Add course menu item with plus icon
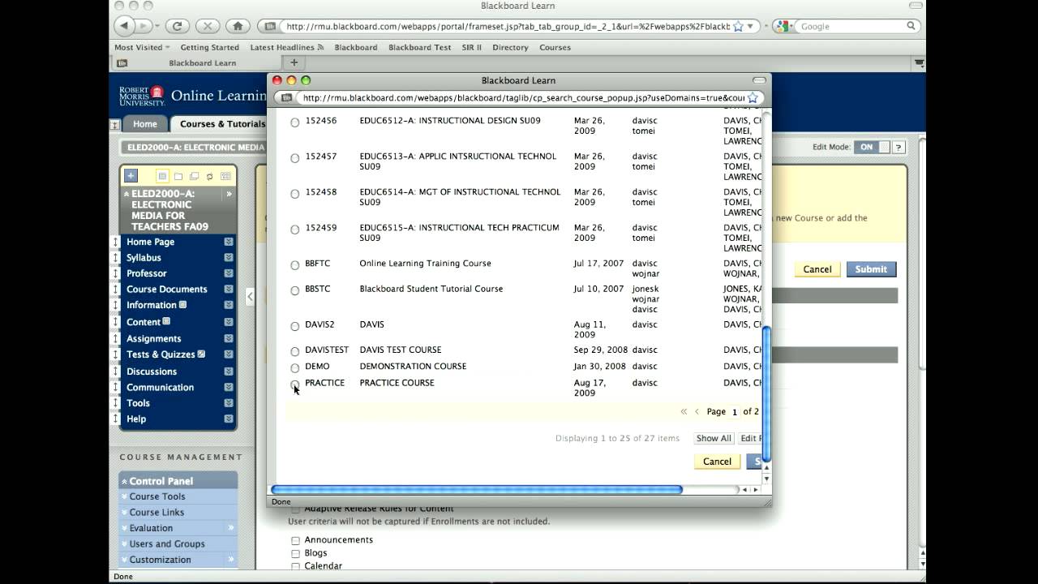Viewport: 1038px width, 584px height. click(131, 175)
